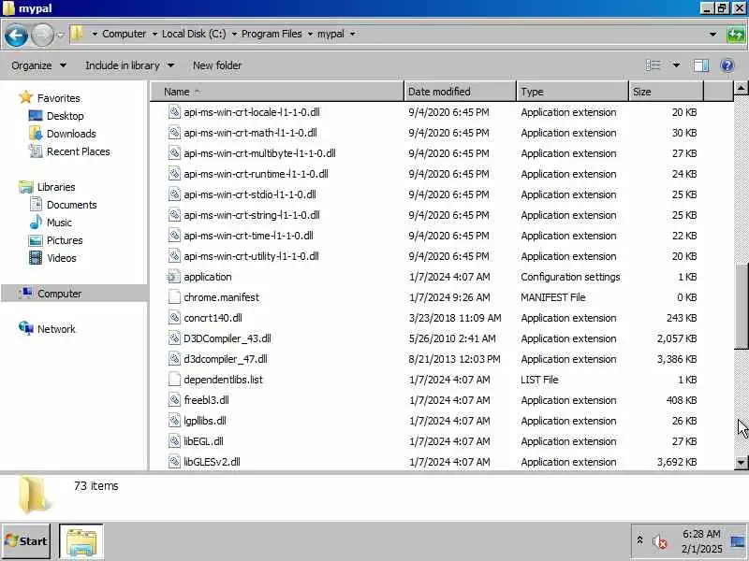
Task: Click Local Disk (C:) breadcrumb
Action: click(194, 34)
